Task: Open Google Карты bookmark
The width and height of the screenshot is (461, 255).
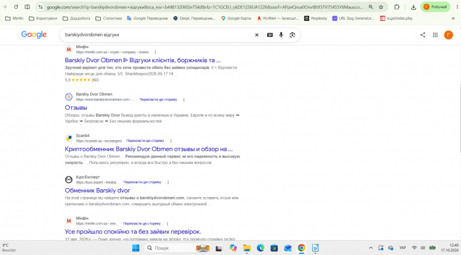Action: tap(236, 18)
